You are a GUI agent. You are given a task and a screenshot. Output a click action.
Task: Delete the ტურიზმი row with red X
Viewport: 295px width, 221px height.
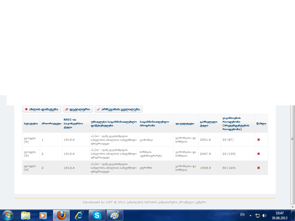pyautogui.click(x=258, y=168)
